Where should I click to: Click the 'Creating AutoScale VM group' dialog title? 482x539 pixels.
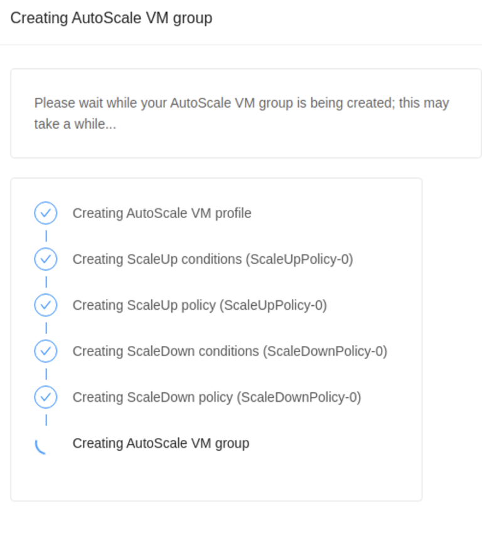(111, 18)
